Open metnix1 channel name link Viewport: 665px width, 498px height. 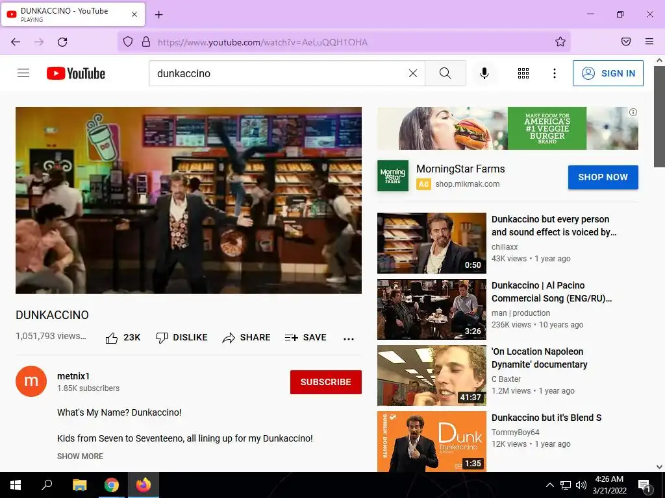[x=73, y=376]
